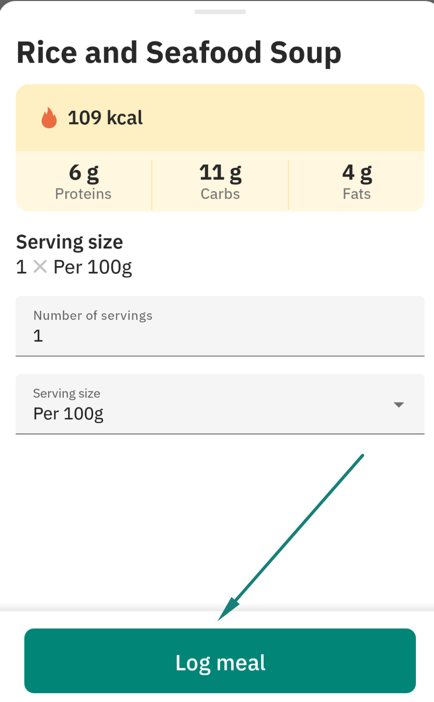The image size is (434, 702).
Task: Tap the value 1 in servings field
Action: click(x=38, y=336)
